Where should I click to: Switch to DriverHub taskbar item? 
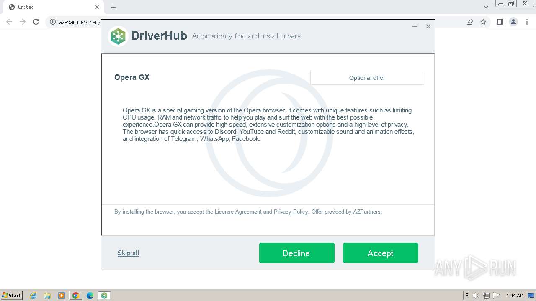pos(104,296)
